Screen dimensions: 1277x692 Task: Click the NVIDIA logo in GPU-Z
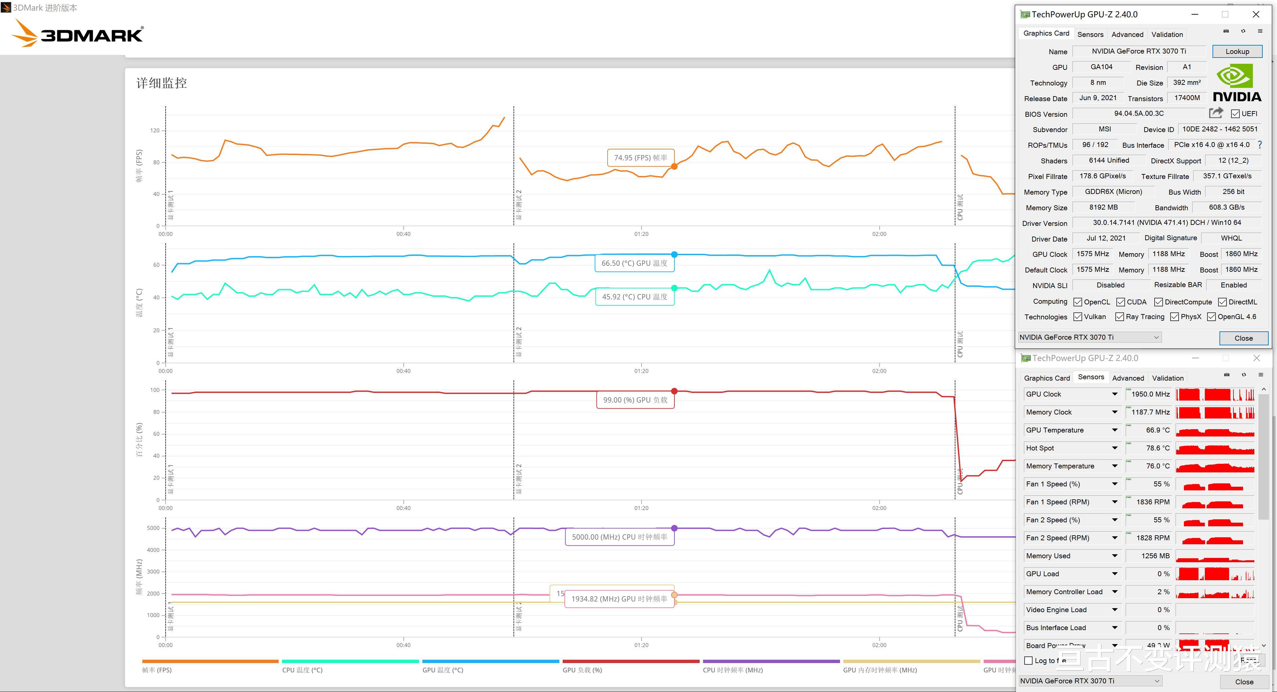point(1237,84)
